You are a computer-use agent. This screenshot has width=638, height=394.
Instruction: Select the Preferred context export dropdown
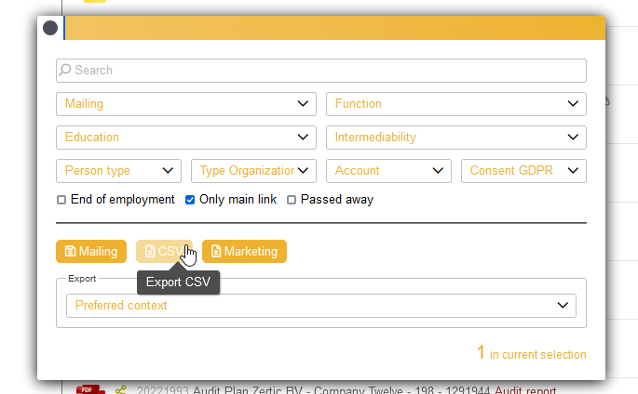[x=320, y=306]
